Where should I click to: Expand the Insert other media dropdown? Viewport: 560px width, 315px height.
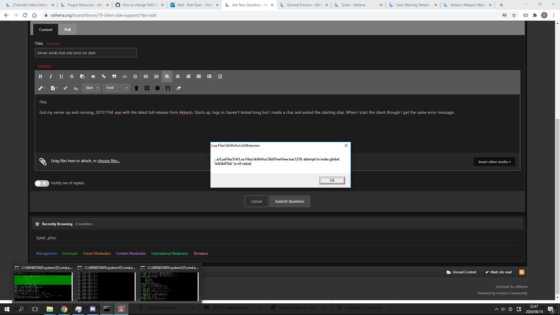click(x=494, y=162)
